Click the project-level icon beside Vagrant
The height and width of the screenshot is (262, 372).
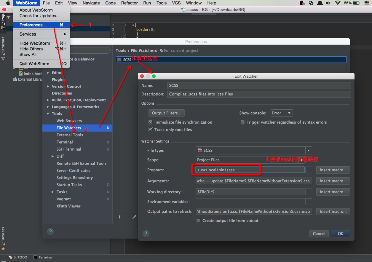(x=108, y=199)
